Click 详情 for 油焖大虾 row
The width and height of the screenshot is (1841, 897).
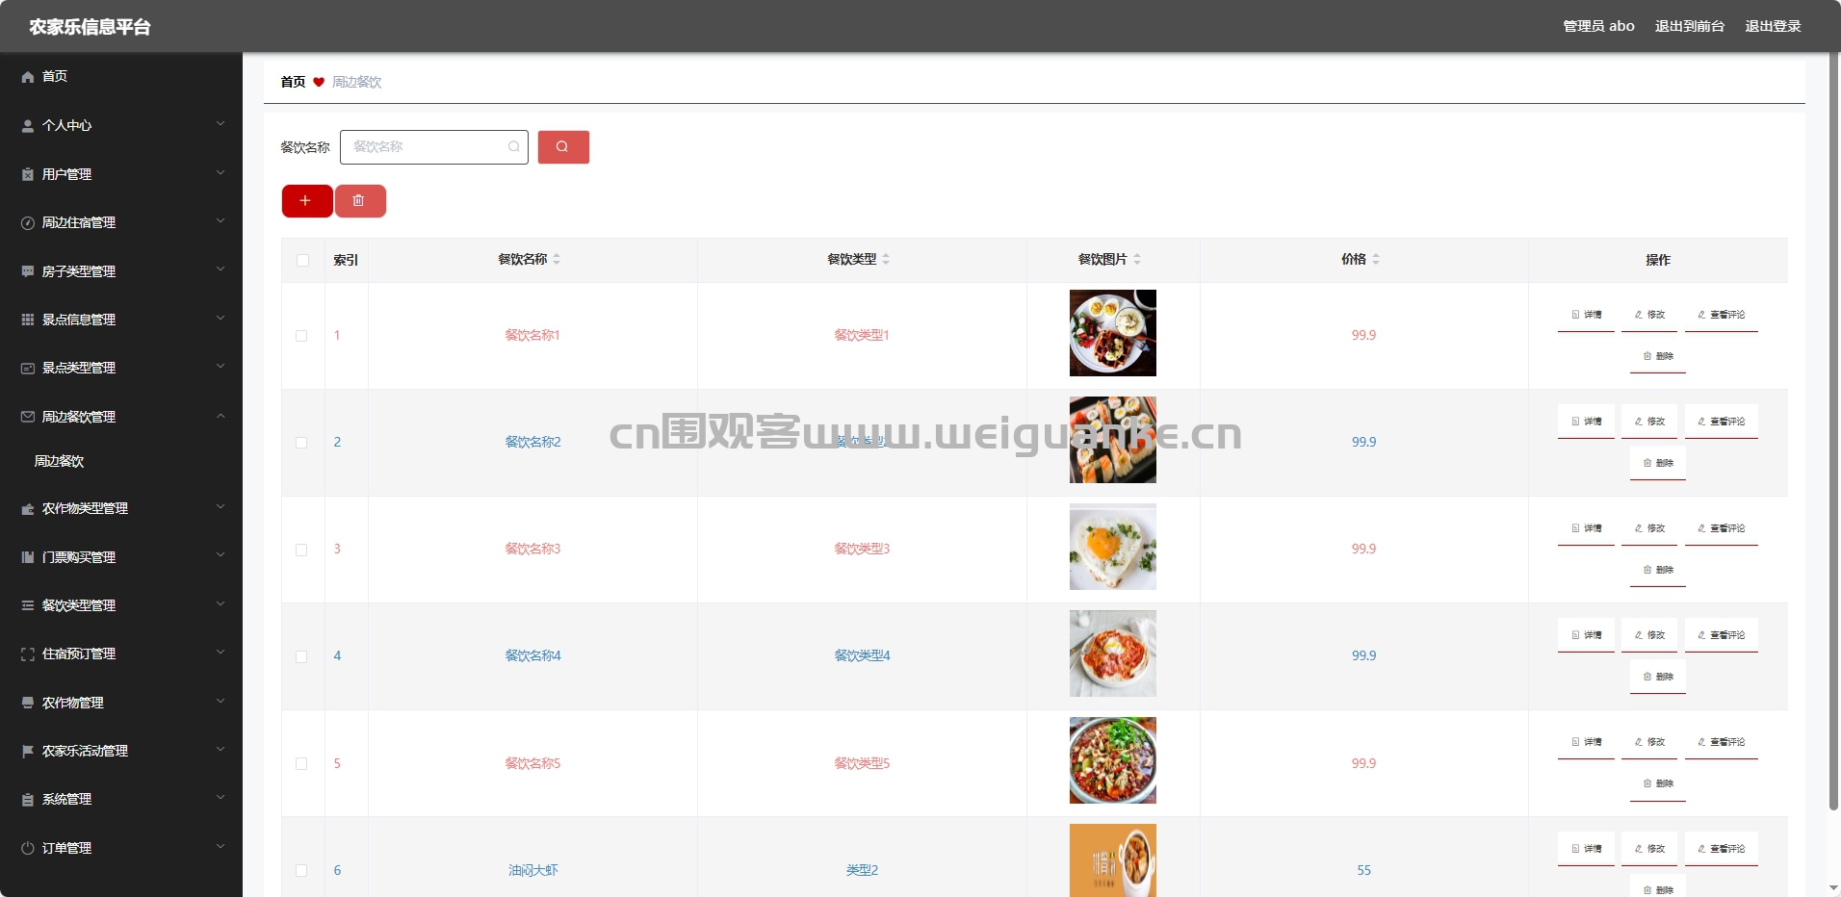coord(1586,849)
